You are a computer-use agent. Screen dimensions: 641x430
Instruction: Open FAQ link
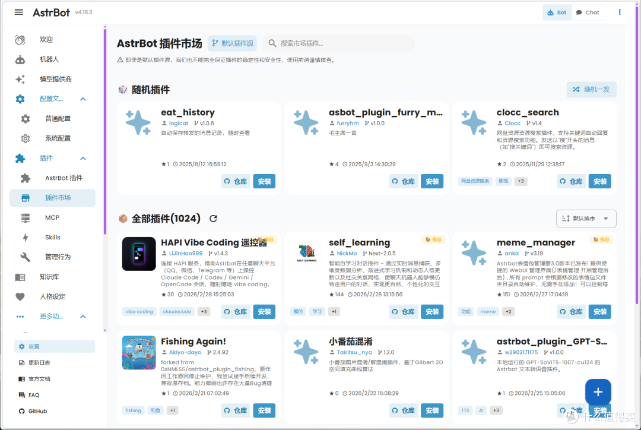click(55, 395)
